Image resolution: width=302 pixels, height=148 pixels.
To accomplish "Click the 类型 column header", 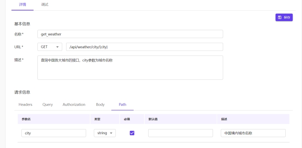I will [x=97, y=119].
